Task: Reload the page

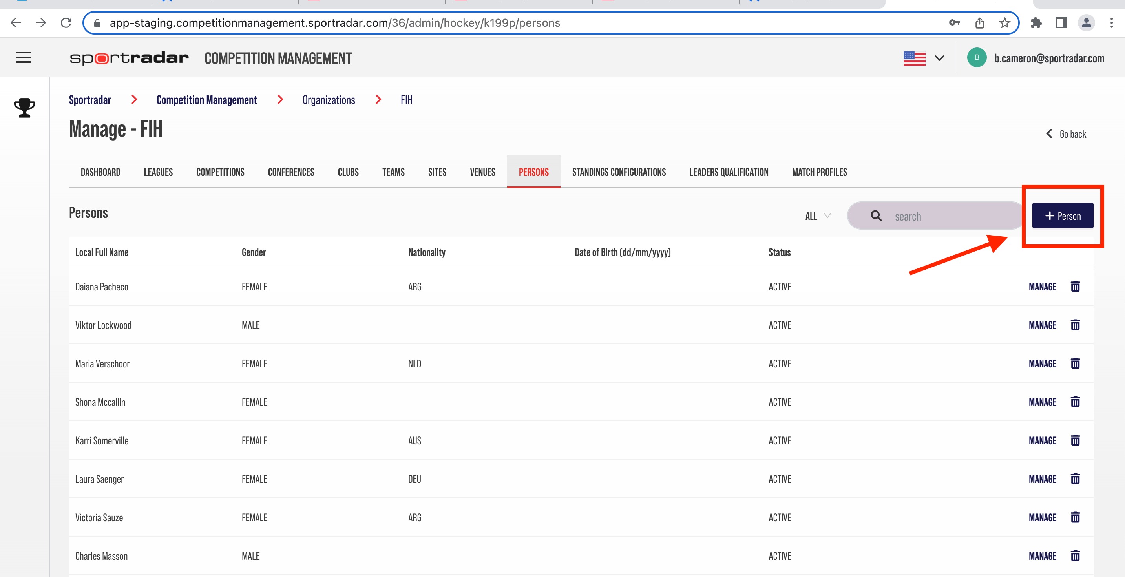Action: coord(66,23)
